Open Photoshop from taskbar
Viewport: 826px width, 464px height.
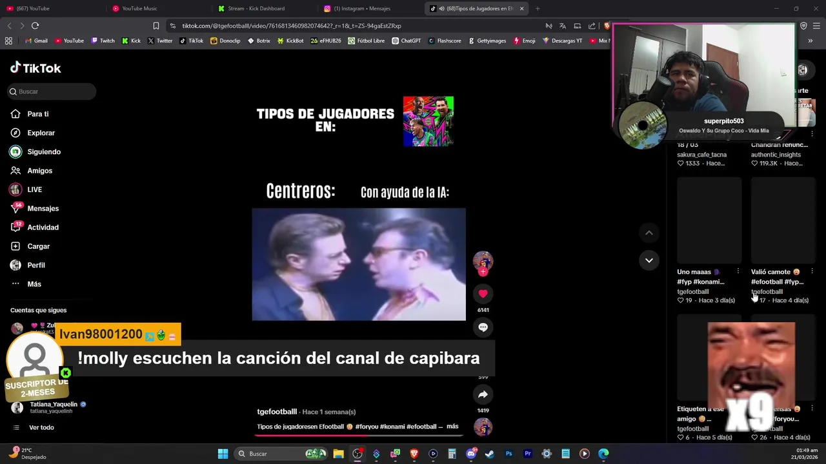point(509,454)
